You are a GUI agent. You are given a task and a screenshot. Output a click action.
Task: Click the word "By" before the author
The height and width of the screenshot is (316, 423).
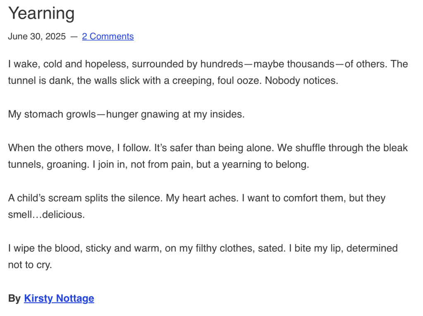click(14, 298)
